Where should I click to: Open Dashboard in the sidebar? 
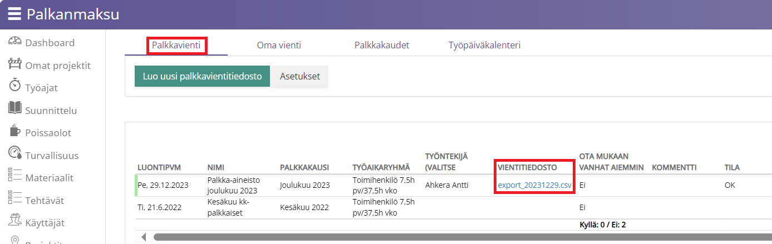coord(50,43)
